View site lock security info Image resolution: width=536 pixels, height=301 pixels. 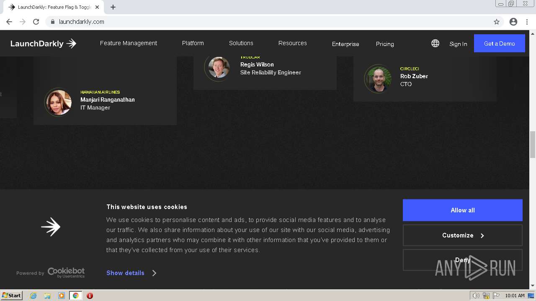tap(52, 22)
